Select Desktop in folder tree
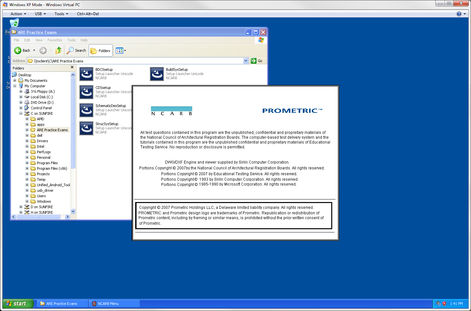The width and height of the screenshot is (471, 311). click(25, 75)
